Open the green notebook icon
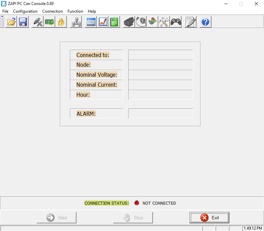Image resolution: width=264 pixels, height=231 pixels. tap(114, 22)
